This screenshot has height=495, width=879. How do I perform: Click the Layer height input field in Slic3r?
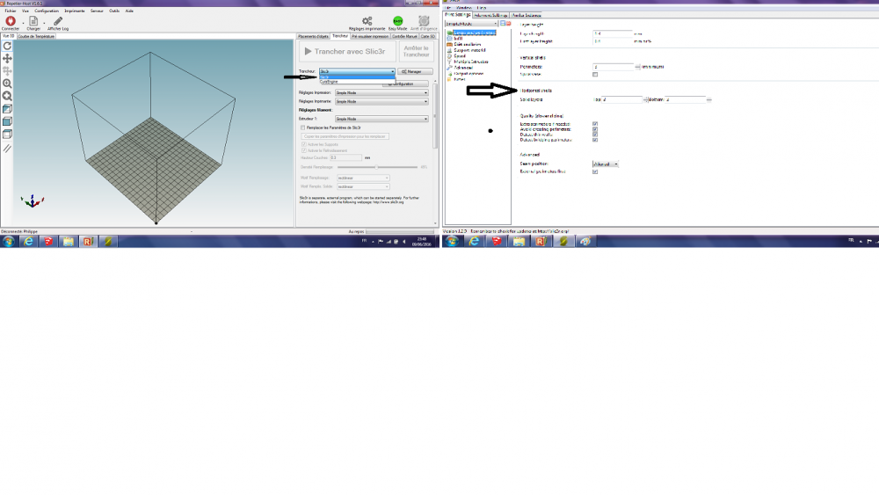pyautogui.click(x=613, y=33)
